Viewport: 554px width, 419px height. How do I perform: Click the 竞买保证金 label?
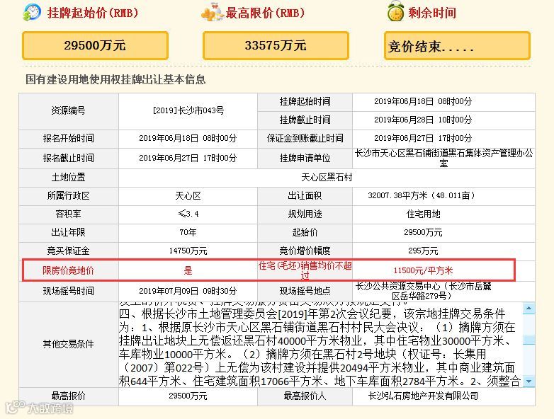tap(69, 251)
